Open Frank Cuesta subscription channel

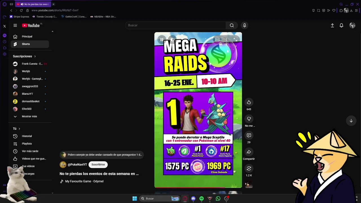pyautogui.click(x=30, y=64)
